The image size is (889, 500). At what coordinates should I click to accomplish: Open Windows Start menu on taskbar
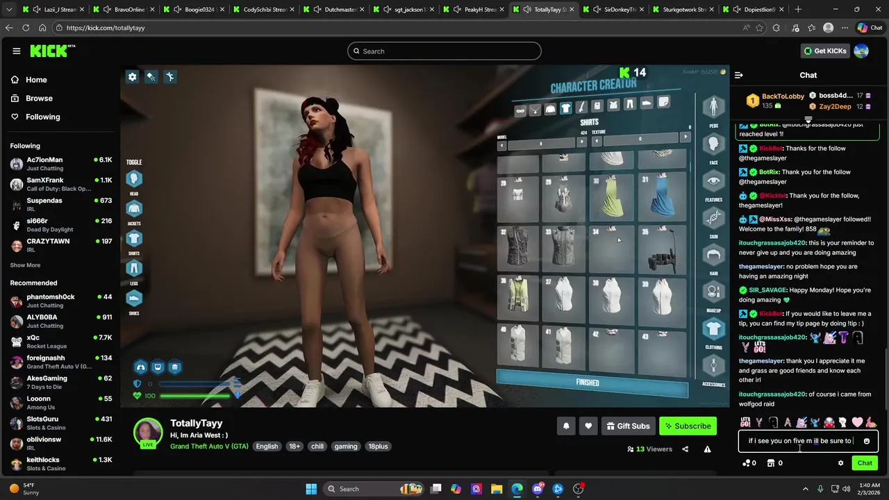click(x=311, y=489)
